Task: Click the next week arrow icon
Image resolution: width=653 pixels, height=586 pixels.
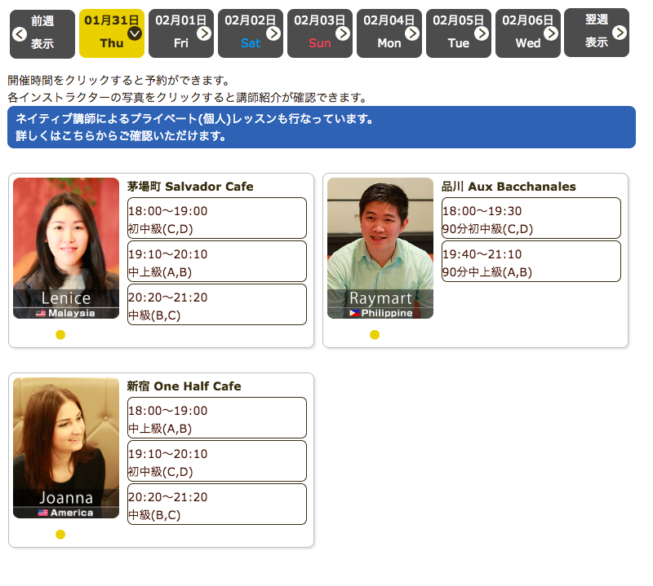Action: (x=620, y=33)
